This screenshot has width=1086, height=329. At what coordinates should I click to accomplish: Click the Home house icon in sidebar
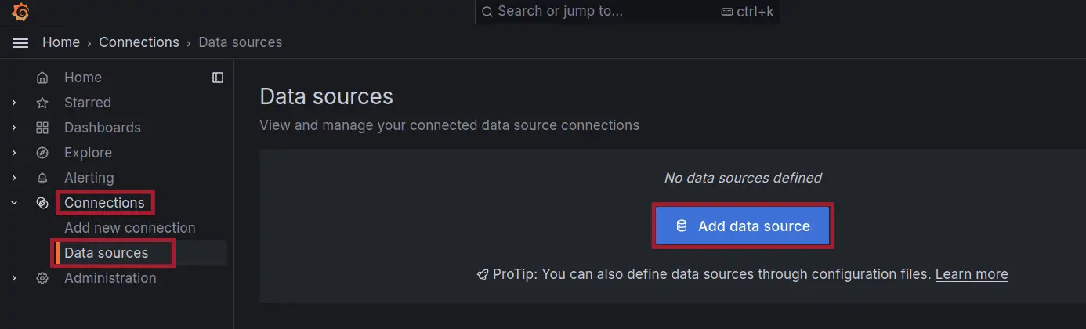point(42,78)
